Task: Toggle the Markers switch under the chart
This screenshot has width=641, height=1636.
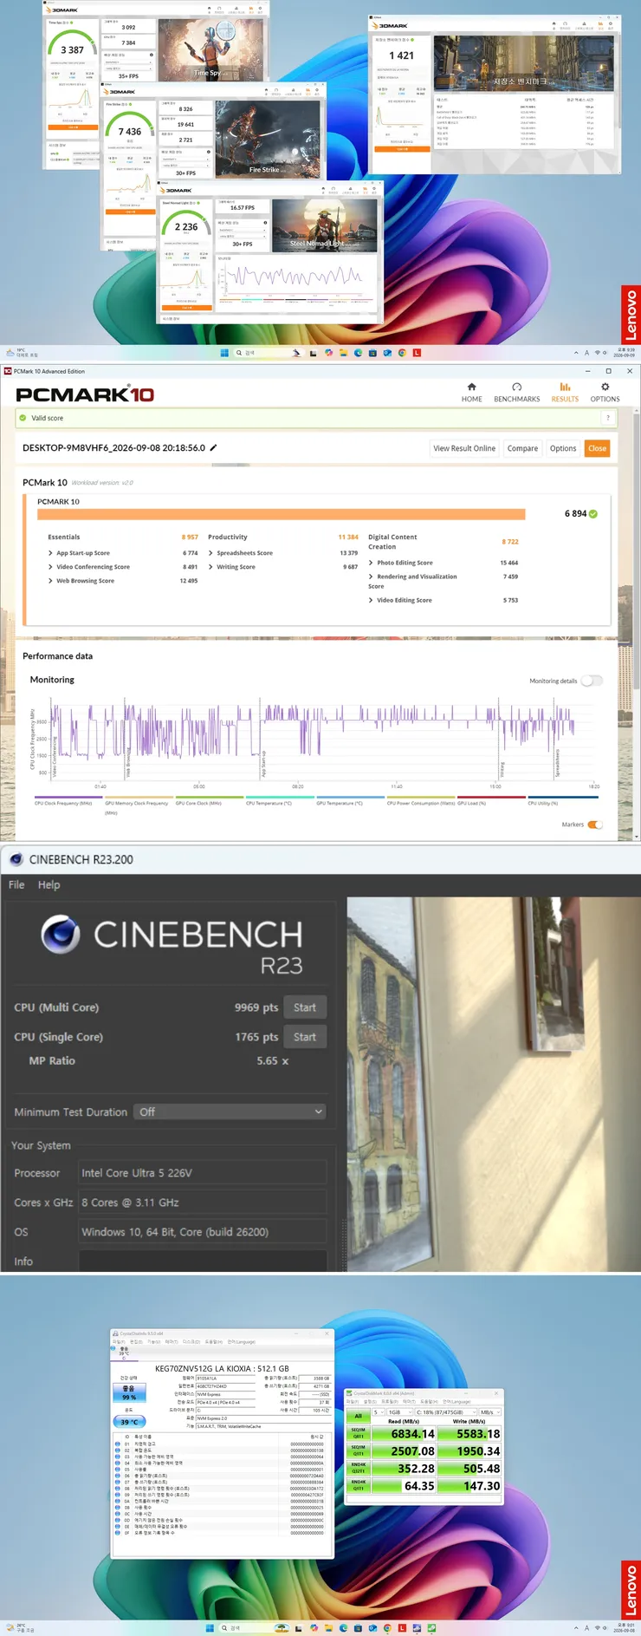Action: [595, 825]
